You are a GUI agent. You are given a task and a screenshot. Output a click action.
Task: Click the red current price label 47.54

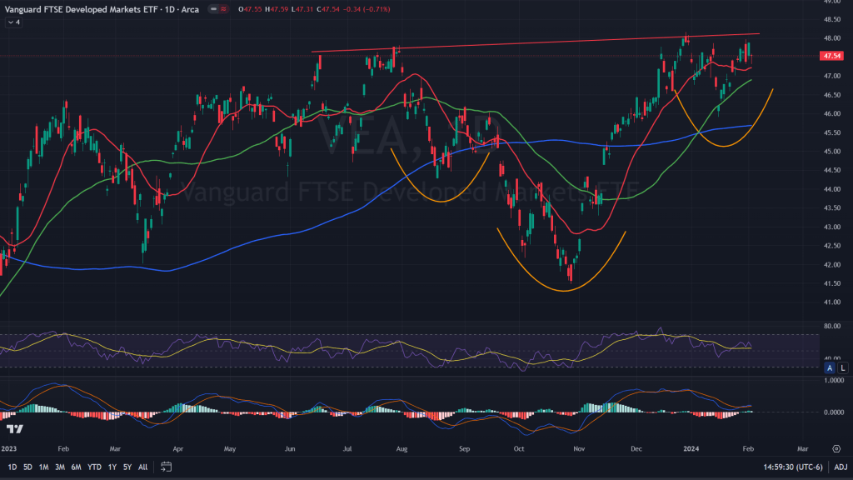point(830,56)
